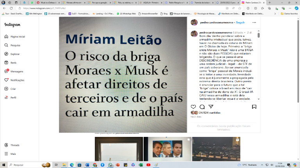This screenshot has width=300, height=168.
Task: Open Notificações in the sidebar
Action: pyautogui.click(x=18, y=80)
